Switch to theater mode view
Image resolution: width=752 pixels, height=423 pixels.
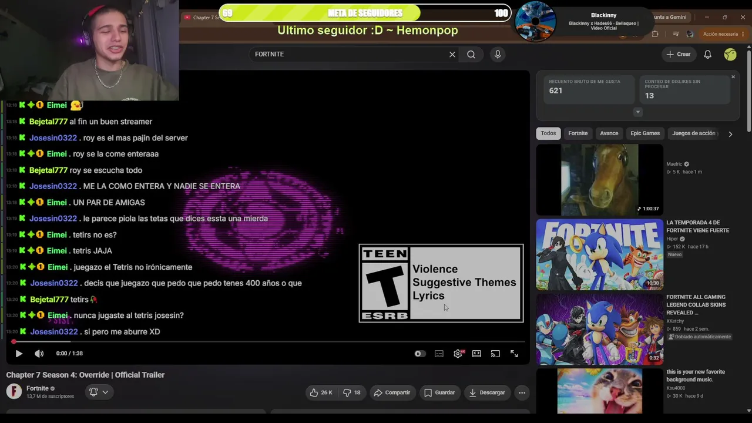point(476,354)
